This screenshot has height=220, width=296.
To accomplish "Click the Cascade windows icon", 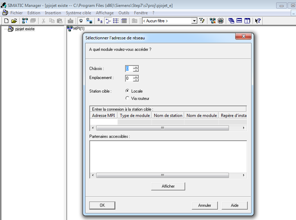I will click(x=231, y=21).
